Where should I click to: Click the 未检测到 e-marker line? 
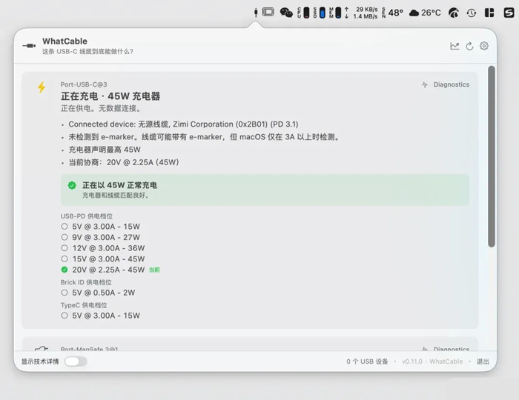click(x=204, y=137)
